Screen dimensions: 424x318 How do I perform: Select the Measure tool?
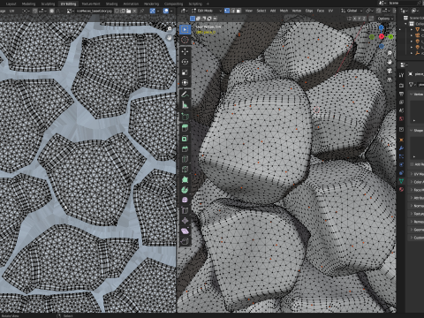pyautogui.click(x=185, y=104)
